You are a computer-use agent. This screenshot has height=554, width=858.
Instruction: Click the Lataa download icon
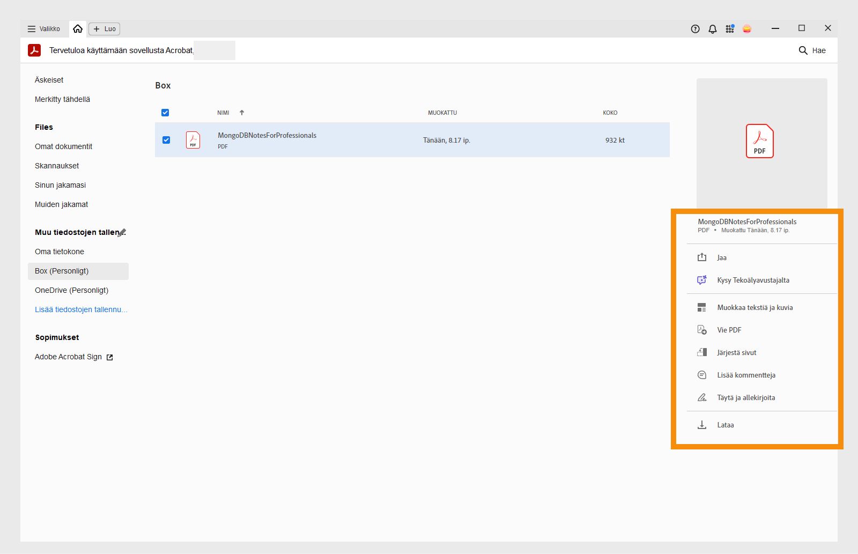[702, 425]
